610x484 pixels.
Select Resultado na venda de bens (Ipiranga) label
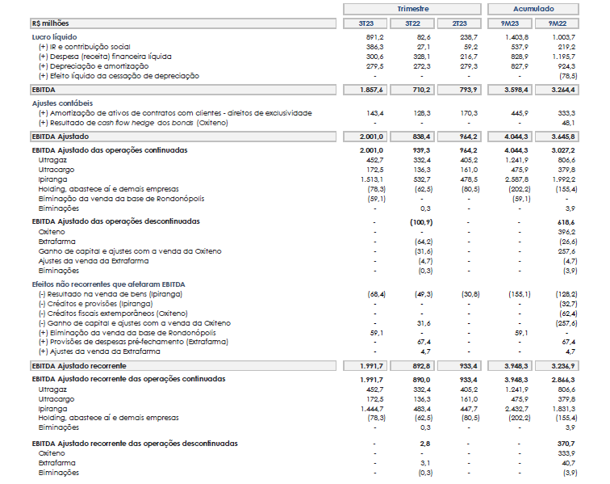coord(110,294)
